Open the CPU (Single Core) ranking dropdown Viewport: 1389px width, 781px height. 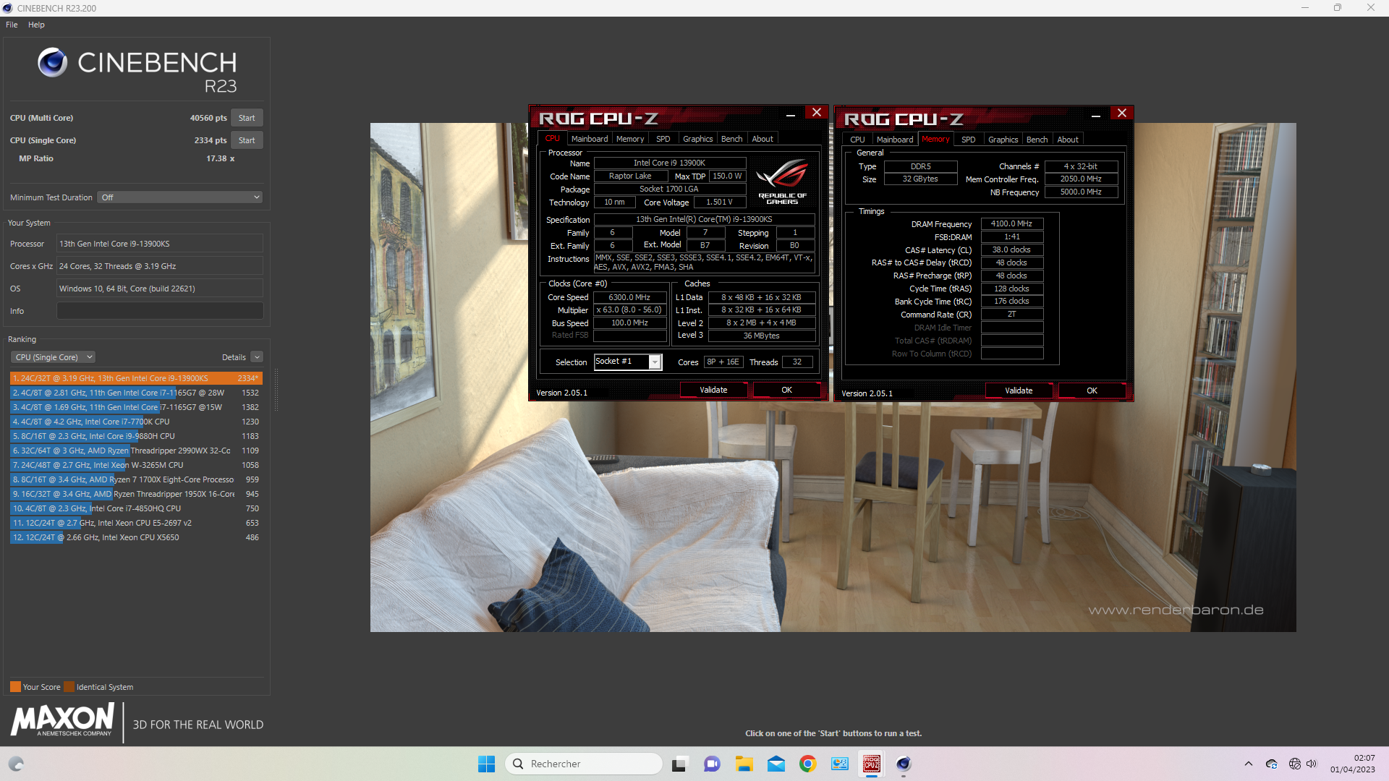[x=54, y=357]
